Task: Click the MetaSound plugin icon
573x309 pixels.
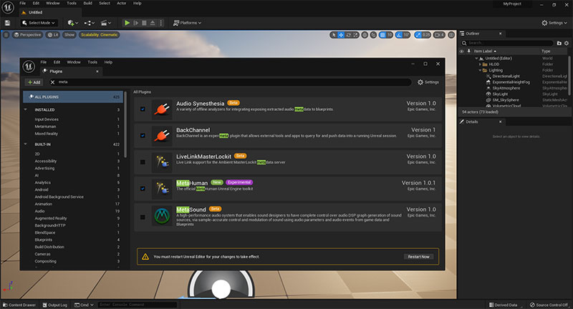Action: (x=162, y=215)
